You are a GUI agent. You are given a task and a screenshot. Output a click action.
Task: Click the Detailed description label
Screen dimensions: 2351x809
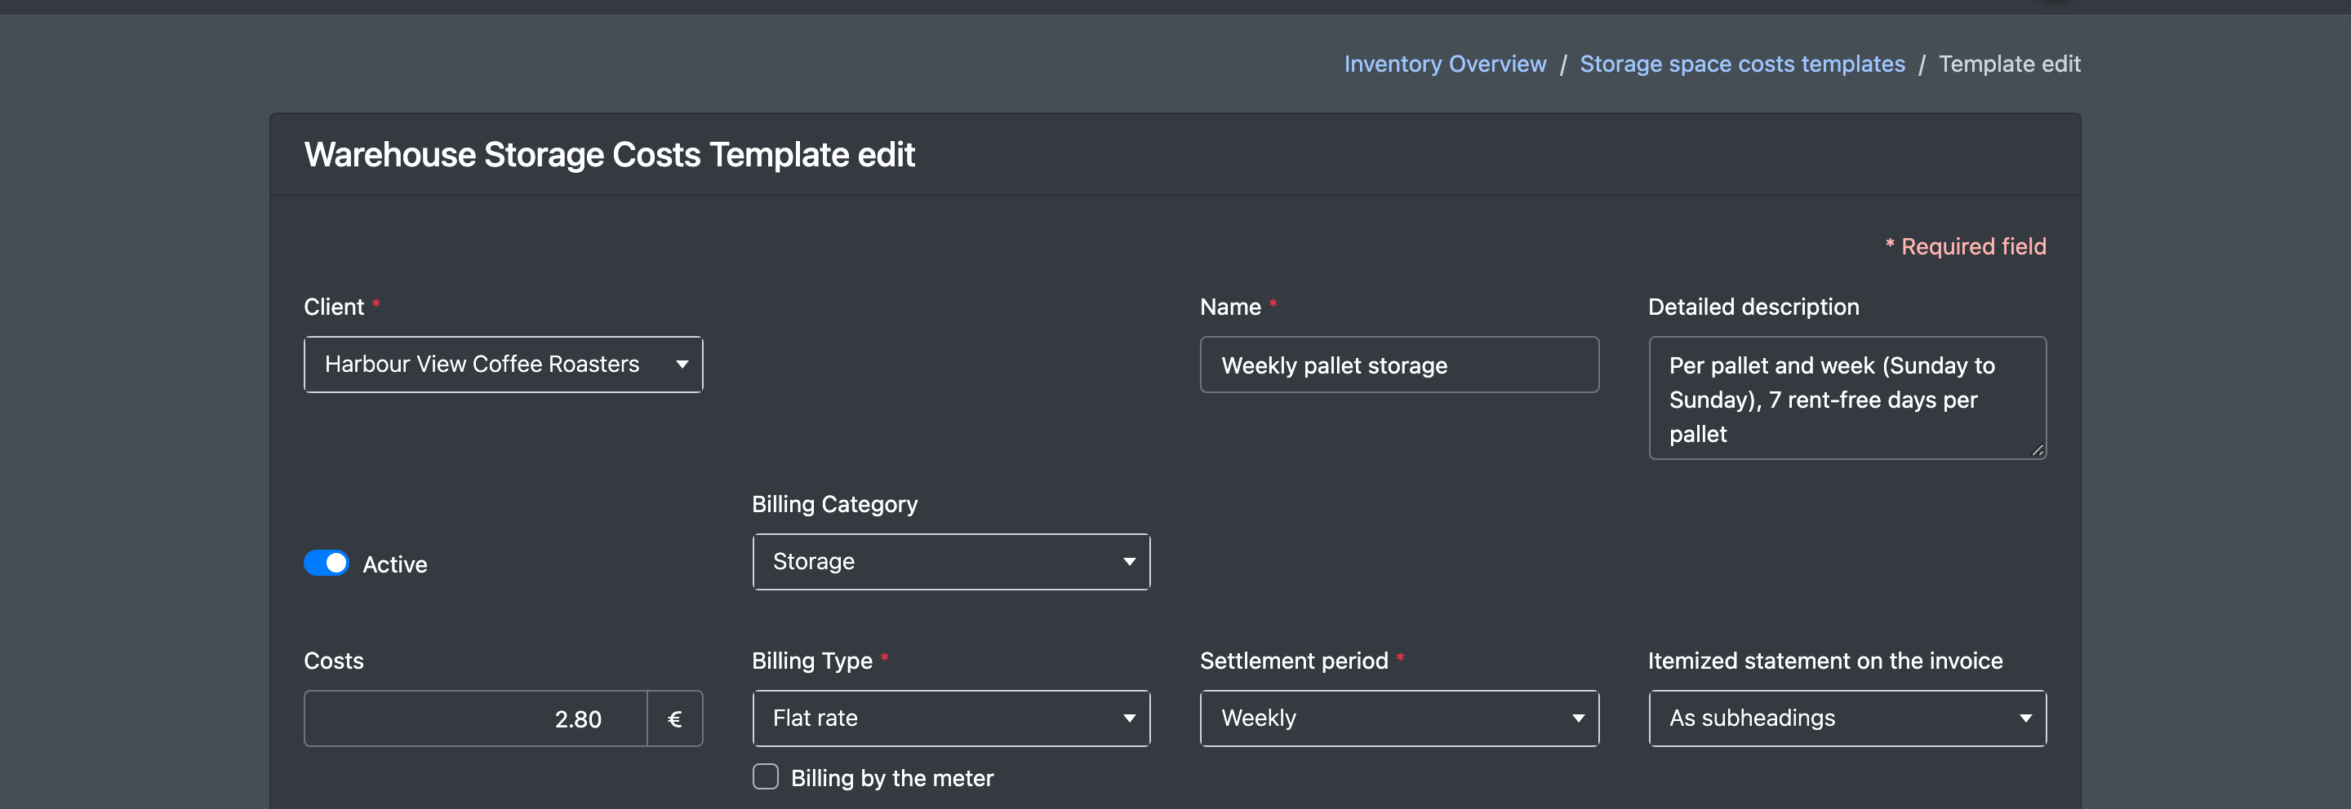click(1753, 307)
